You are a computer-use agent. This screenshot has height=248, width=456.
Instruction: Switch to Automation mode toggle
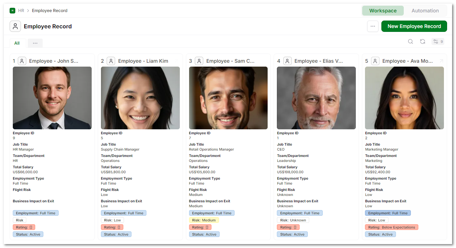[425, 11]
